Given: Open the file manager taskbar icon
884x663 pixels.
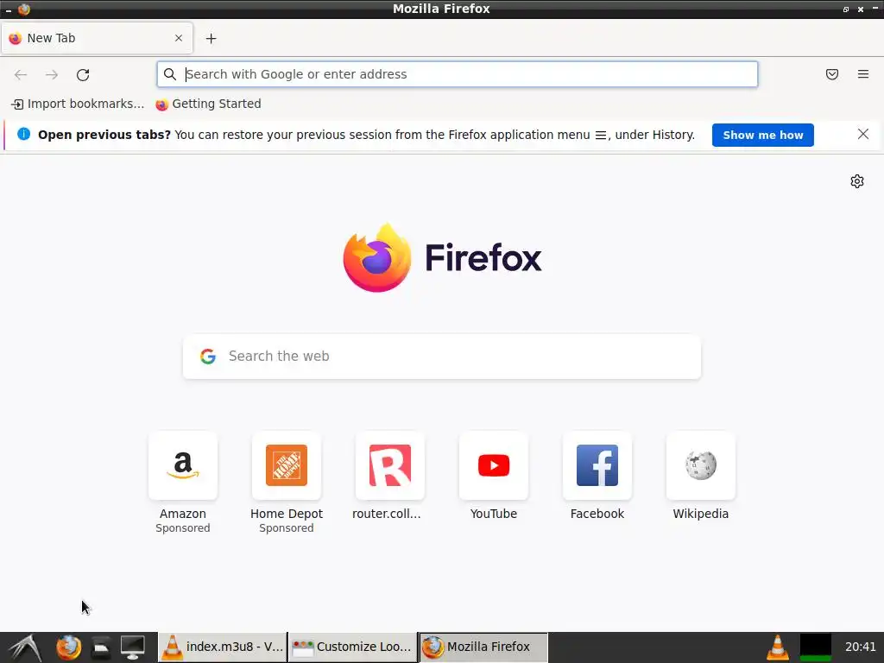Looking at the screenshot, I should (101, 647).
